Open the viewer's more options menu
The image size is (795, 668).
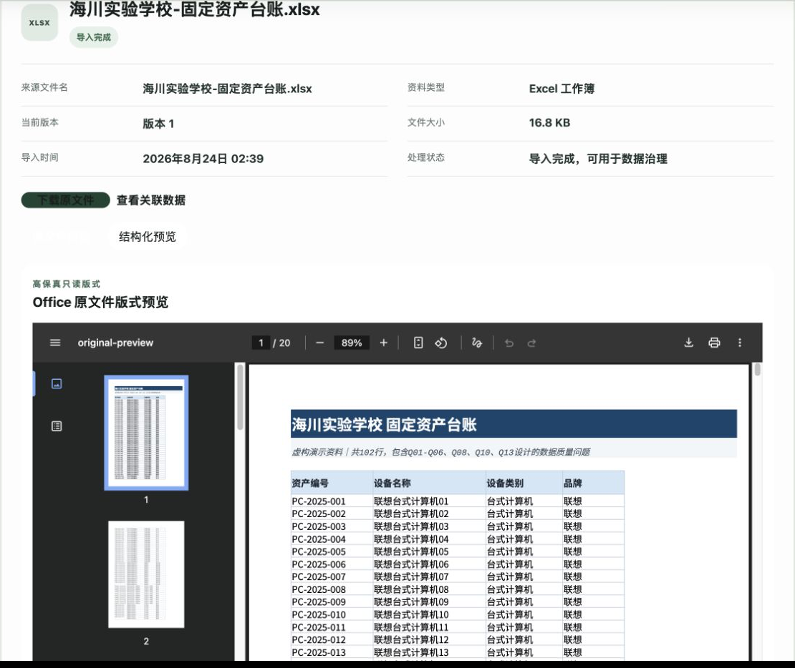point(740,343)
